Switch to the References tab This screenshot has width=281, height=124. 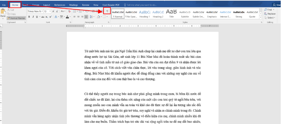[60, 5]
